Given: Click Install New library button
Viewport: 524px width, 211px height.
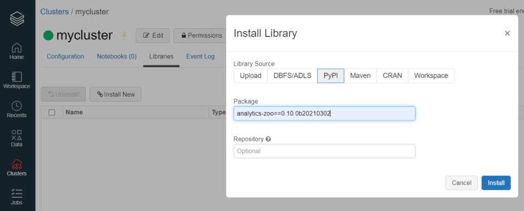Looking at the screenshot, I should coord(115,94).
